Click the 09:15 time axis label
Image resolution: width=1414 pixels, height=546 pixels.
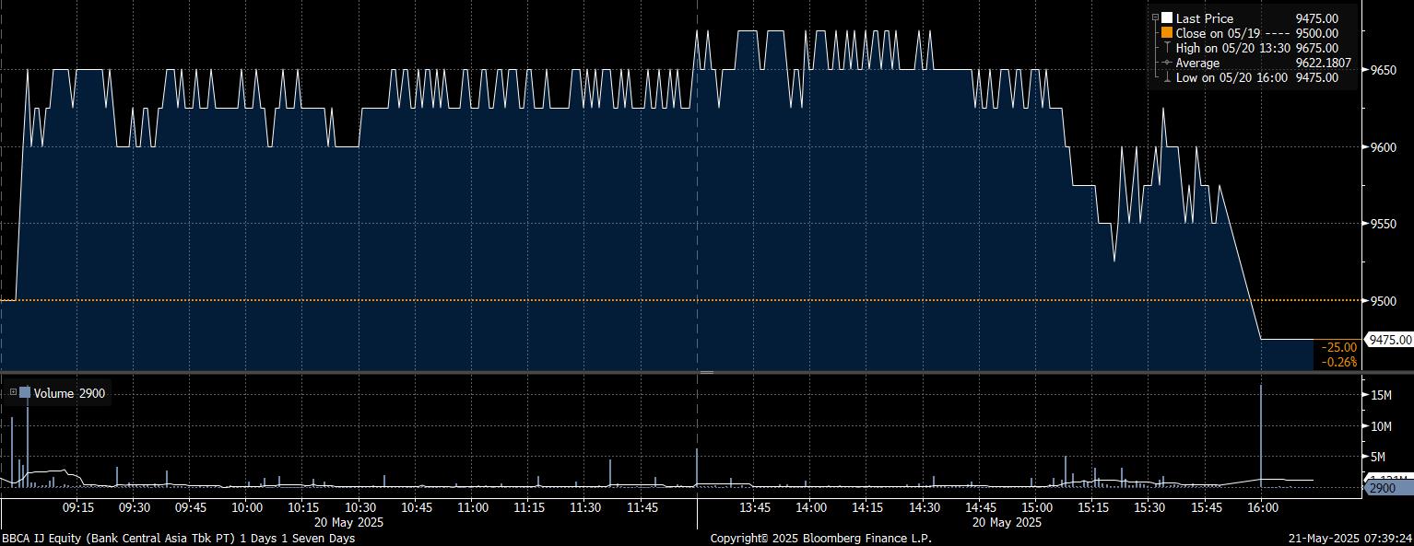click(77, 507)
